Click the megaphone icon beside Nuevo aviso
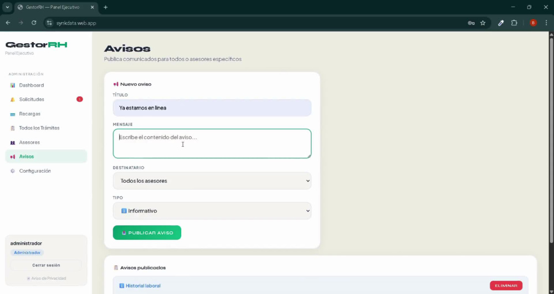The image size is (554, 294). pos(116,84)
